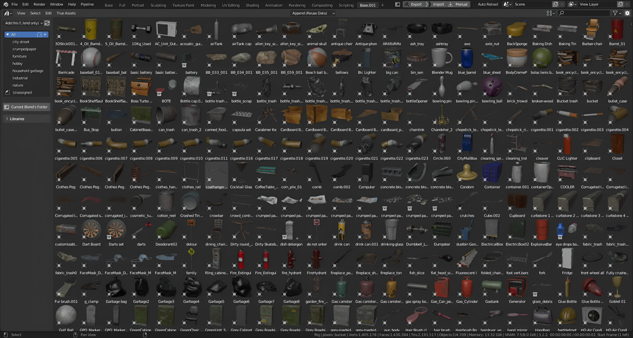
Task: Open the Window menu
Action: (57, 4)
